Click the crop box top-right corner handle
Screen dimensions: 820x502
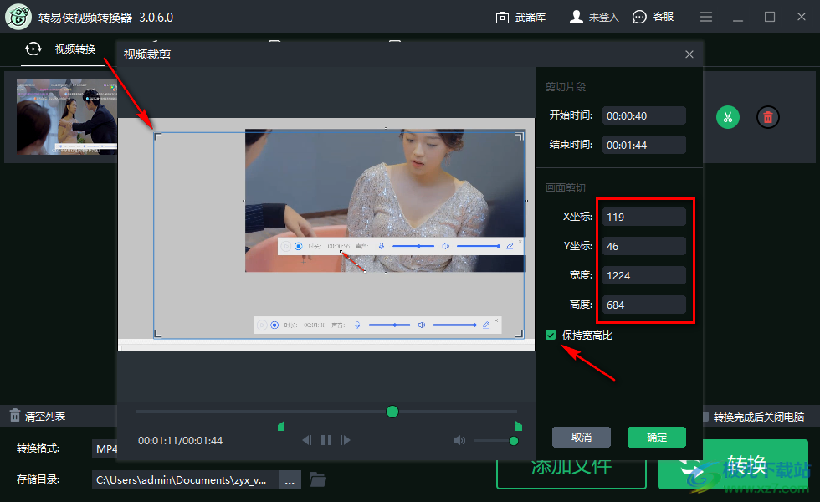click(520, 136)
